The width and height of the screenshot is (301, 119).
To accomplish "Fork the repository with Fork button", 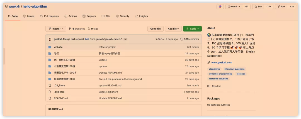I will pos(281,6).
